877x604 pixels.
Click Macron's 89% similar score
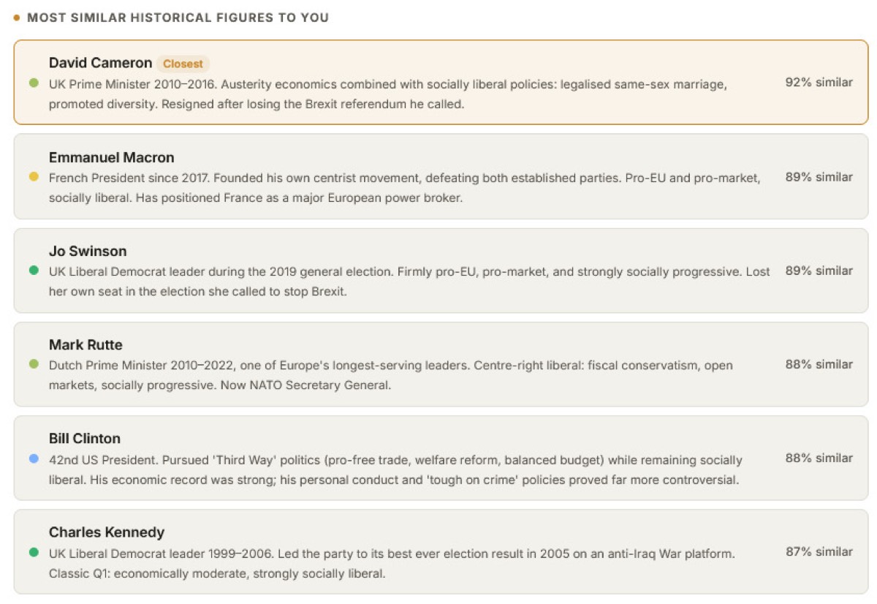819,177
